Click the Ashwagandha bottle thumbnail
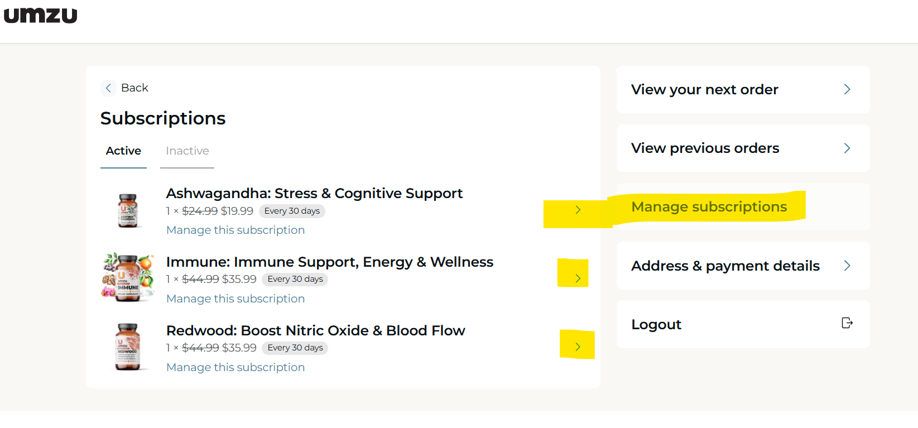The height and width of the screenshot is (428, 918). point(128,210)
